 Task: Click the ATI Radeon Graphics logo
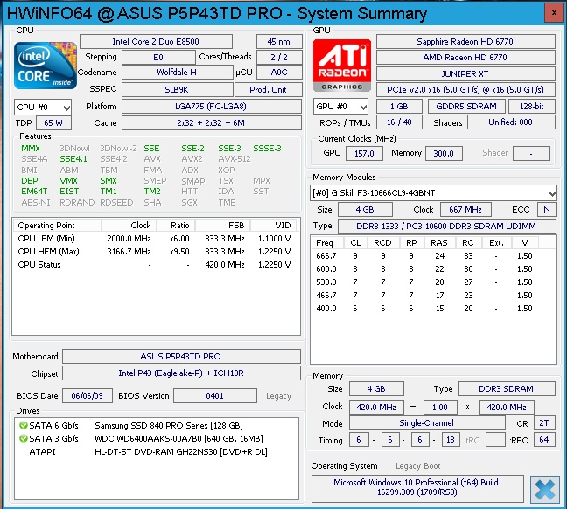pyautogui.click(x=342, y=65)
